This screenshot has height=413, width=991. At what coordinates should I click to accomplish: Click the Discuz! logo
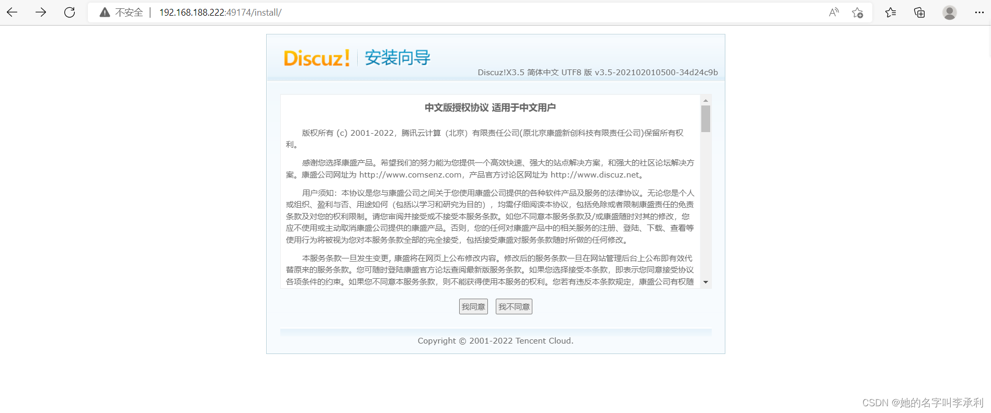(316, 58)
